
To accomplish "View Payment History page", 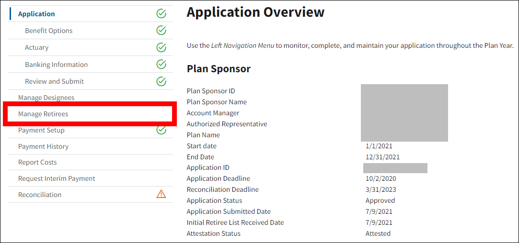I will click(43, 146).
